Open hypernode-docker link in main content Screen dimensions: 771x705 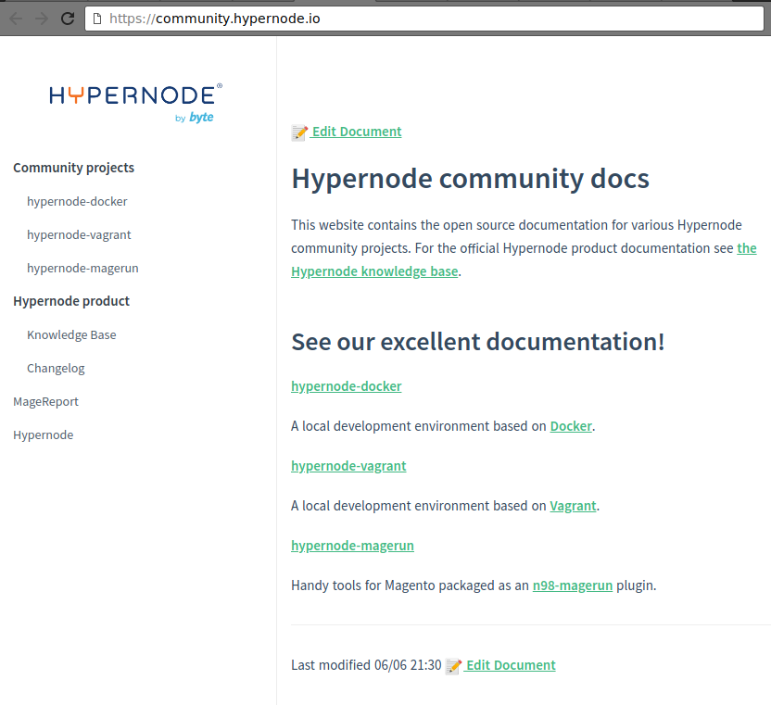coord(347,386)
